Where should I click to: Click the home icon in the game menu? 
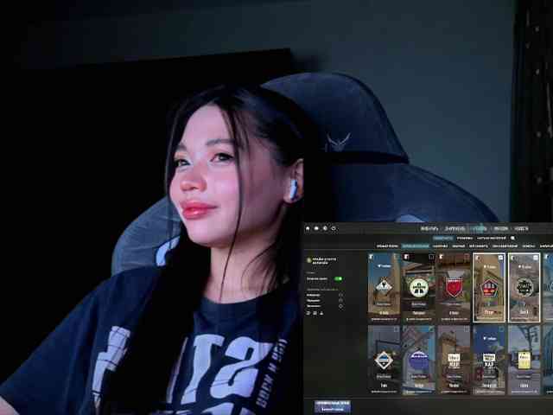(308, 228)
